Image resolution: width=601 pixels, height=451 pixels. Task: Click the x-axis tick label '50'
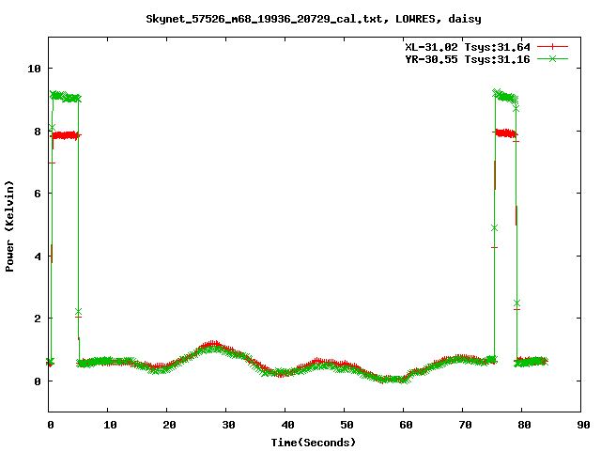(x=347, y=425)
